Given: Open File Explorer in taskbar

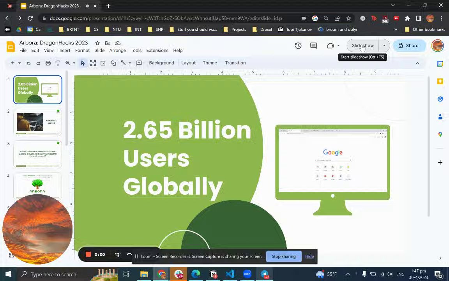Looking at the screenshot, I should click(x=144, y=274).
